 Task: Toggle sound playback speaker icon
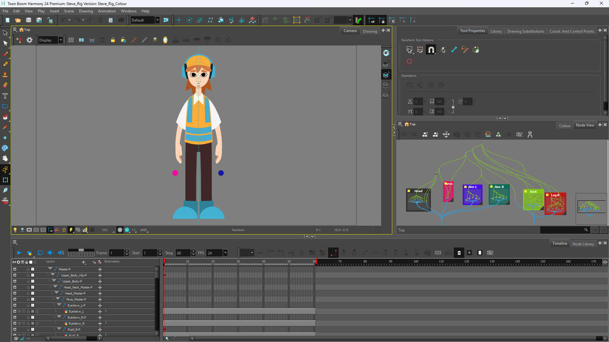point(50,253)
